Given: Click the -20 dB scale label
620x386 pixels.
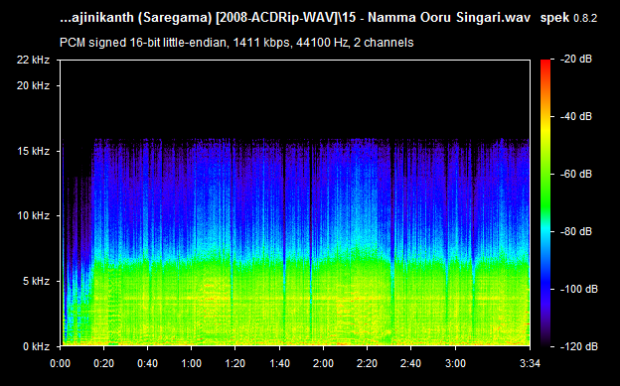Looking at the screenshot, I should [x=576, y=60].
